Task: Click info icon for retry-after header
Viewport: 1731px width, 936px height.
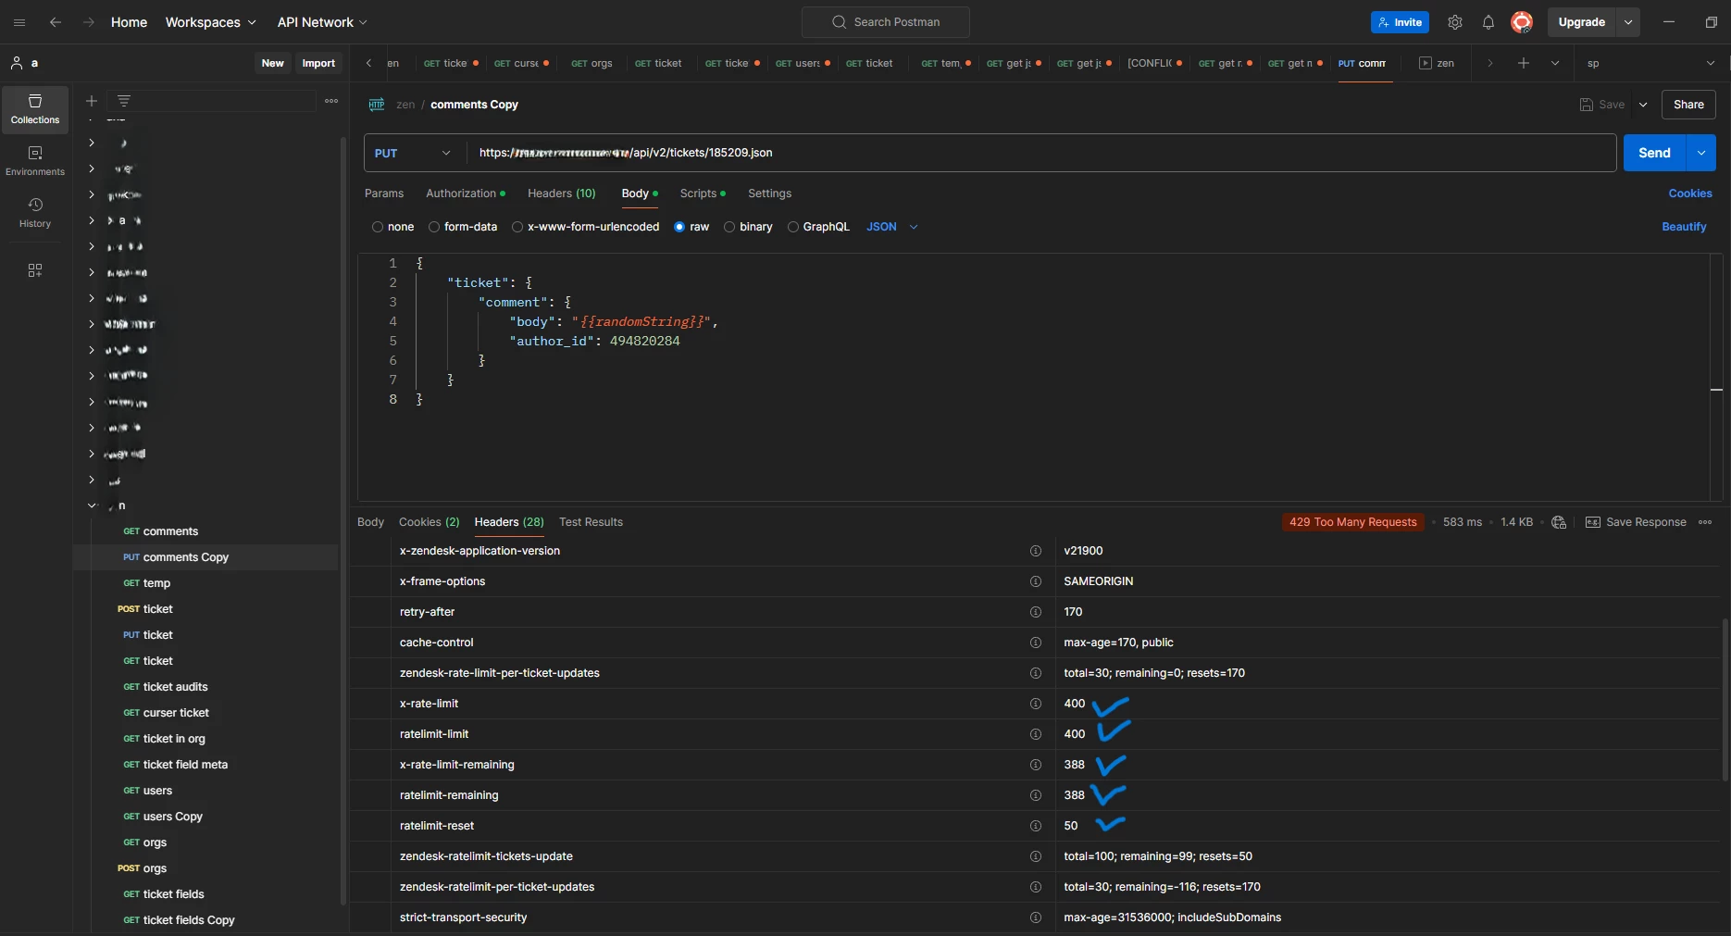Action: [1036, 612]
